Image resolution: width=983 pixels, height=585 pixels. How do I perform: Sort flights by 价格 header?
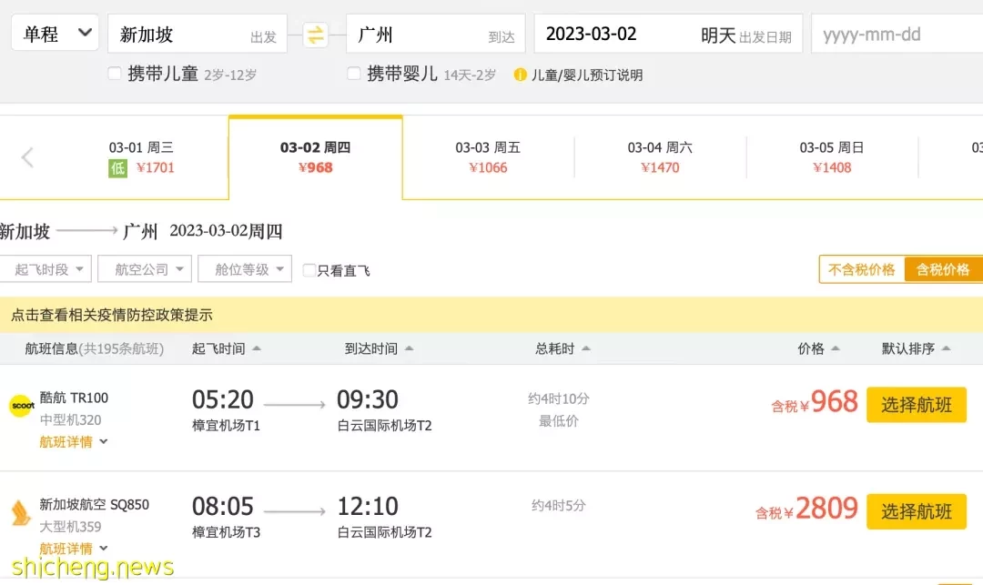811,348
